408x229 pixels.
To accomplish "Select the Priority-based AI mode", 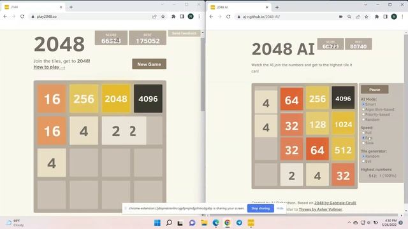I will [363, 114].
